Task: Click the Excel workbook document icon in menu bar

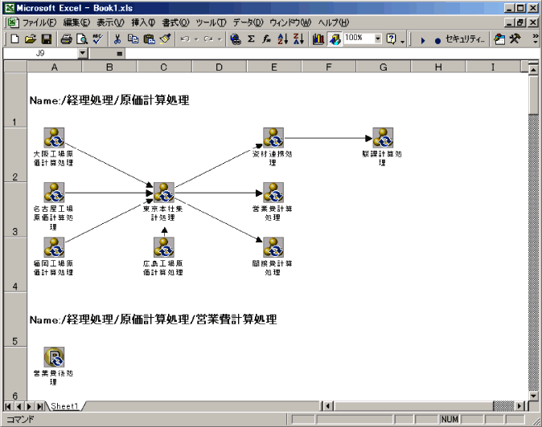Action: pyautogui.click(x=13, y=22)
